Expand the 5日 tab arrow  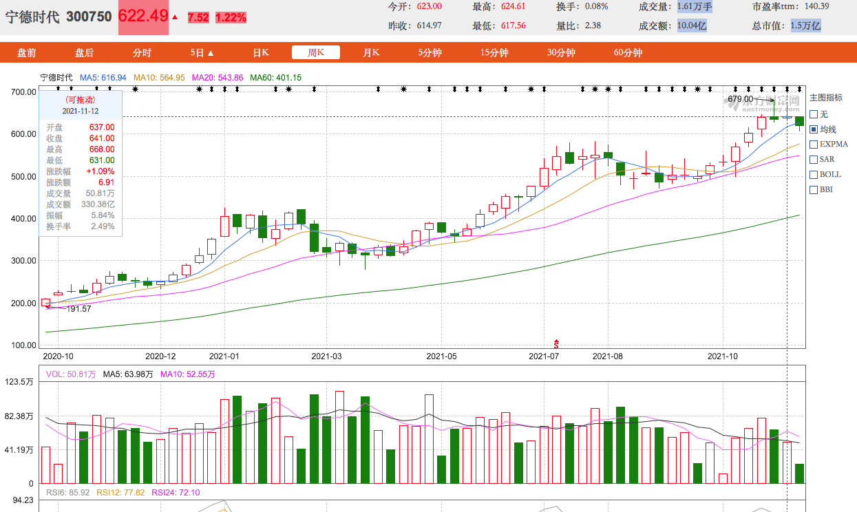[211, 53]
